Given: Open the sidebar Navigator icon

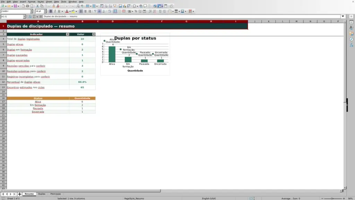Looking at the screenshot, I should pyautogui.click(x=352, y=40).
